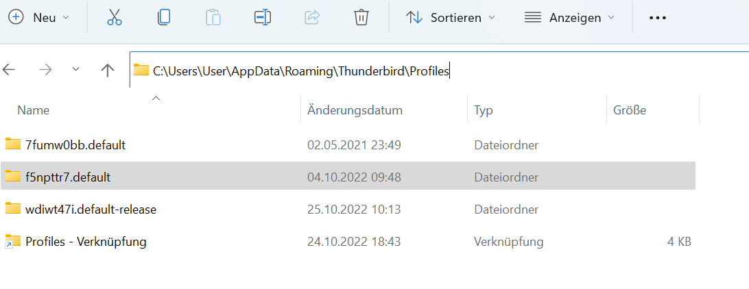Screen dimensions: 749x289
Task: Open the Neu dropdown menu
Action: tap(40, 17)
